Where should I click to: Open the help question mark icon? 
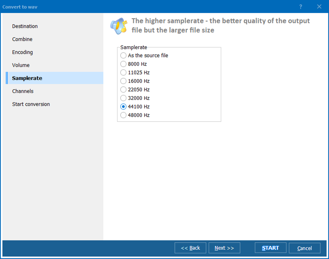pos(300,6)
